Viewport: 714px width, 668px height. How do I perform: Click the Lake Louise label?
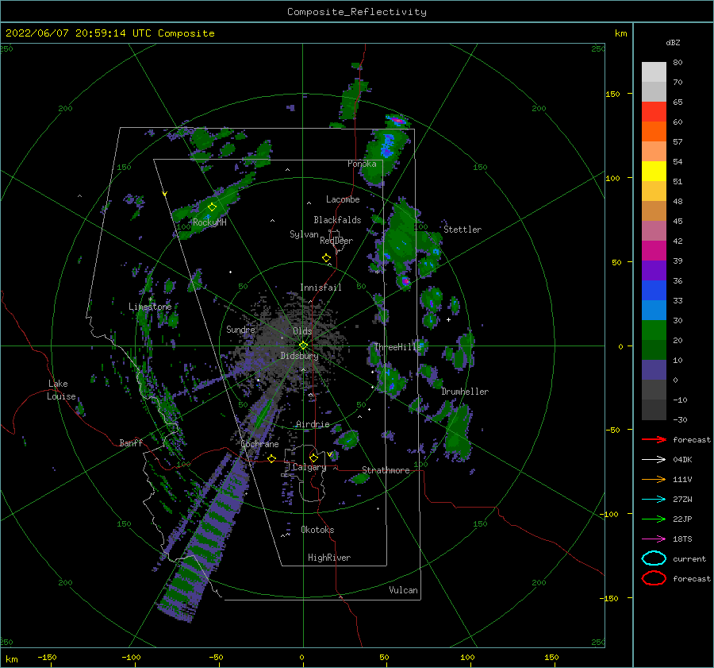(61, 390)
